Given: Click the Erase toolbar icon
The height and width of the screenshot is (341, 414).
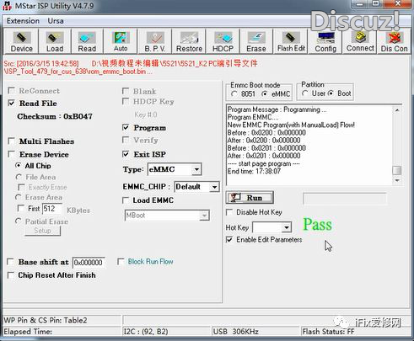Looking at the screenshot, I should [256, 41].
